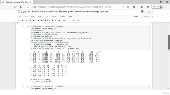Move selected cell down
170x95 pixels.
tap(42, 21)
